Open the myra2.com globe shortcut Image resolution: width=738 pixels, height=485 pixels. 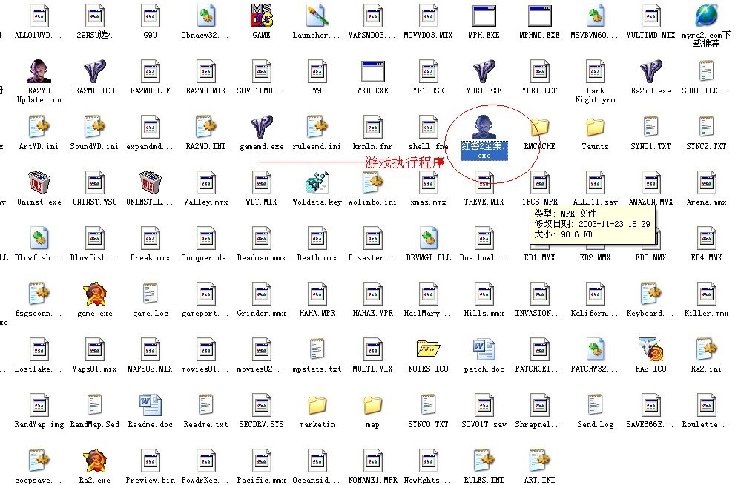click(x=706, y=16)
